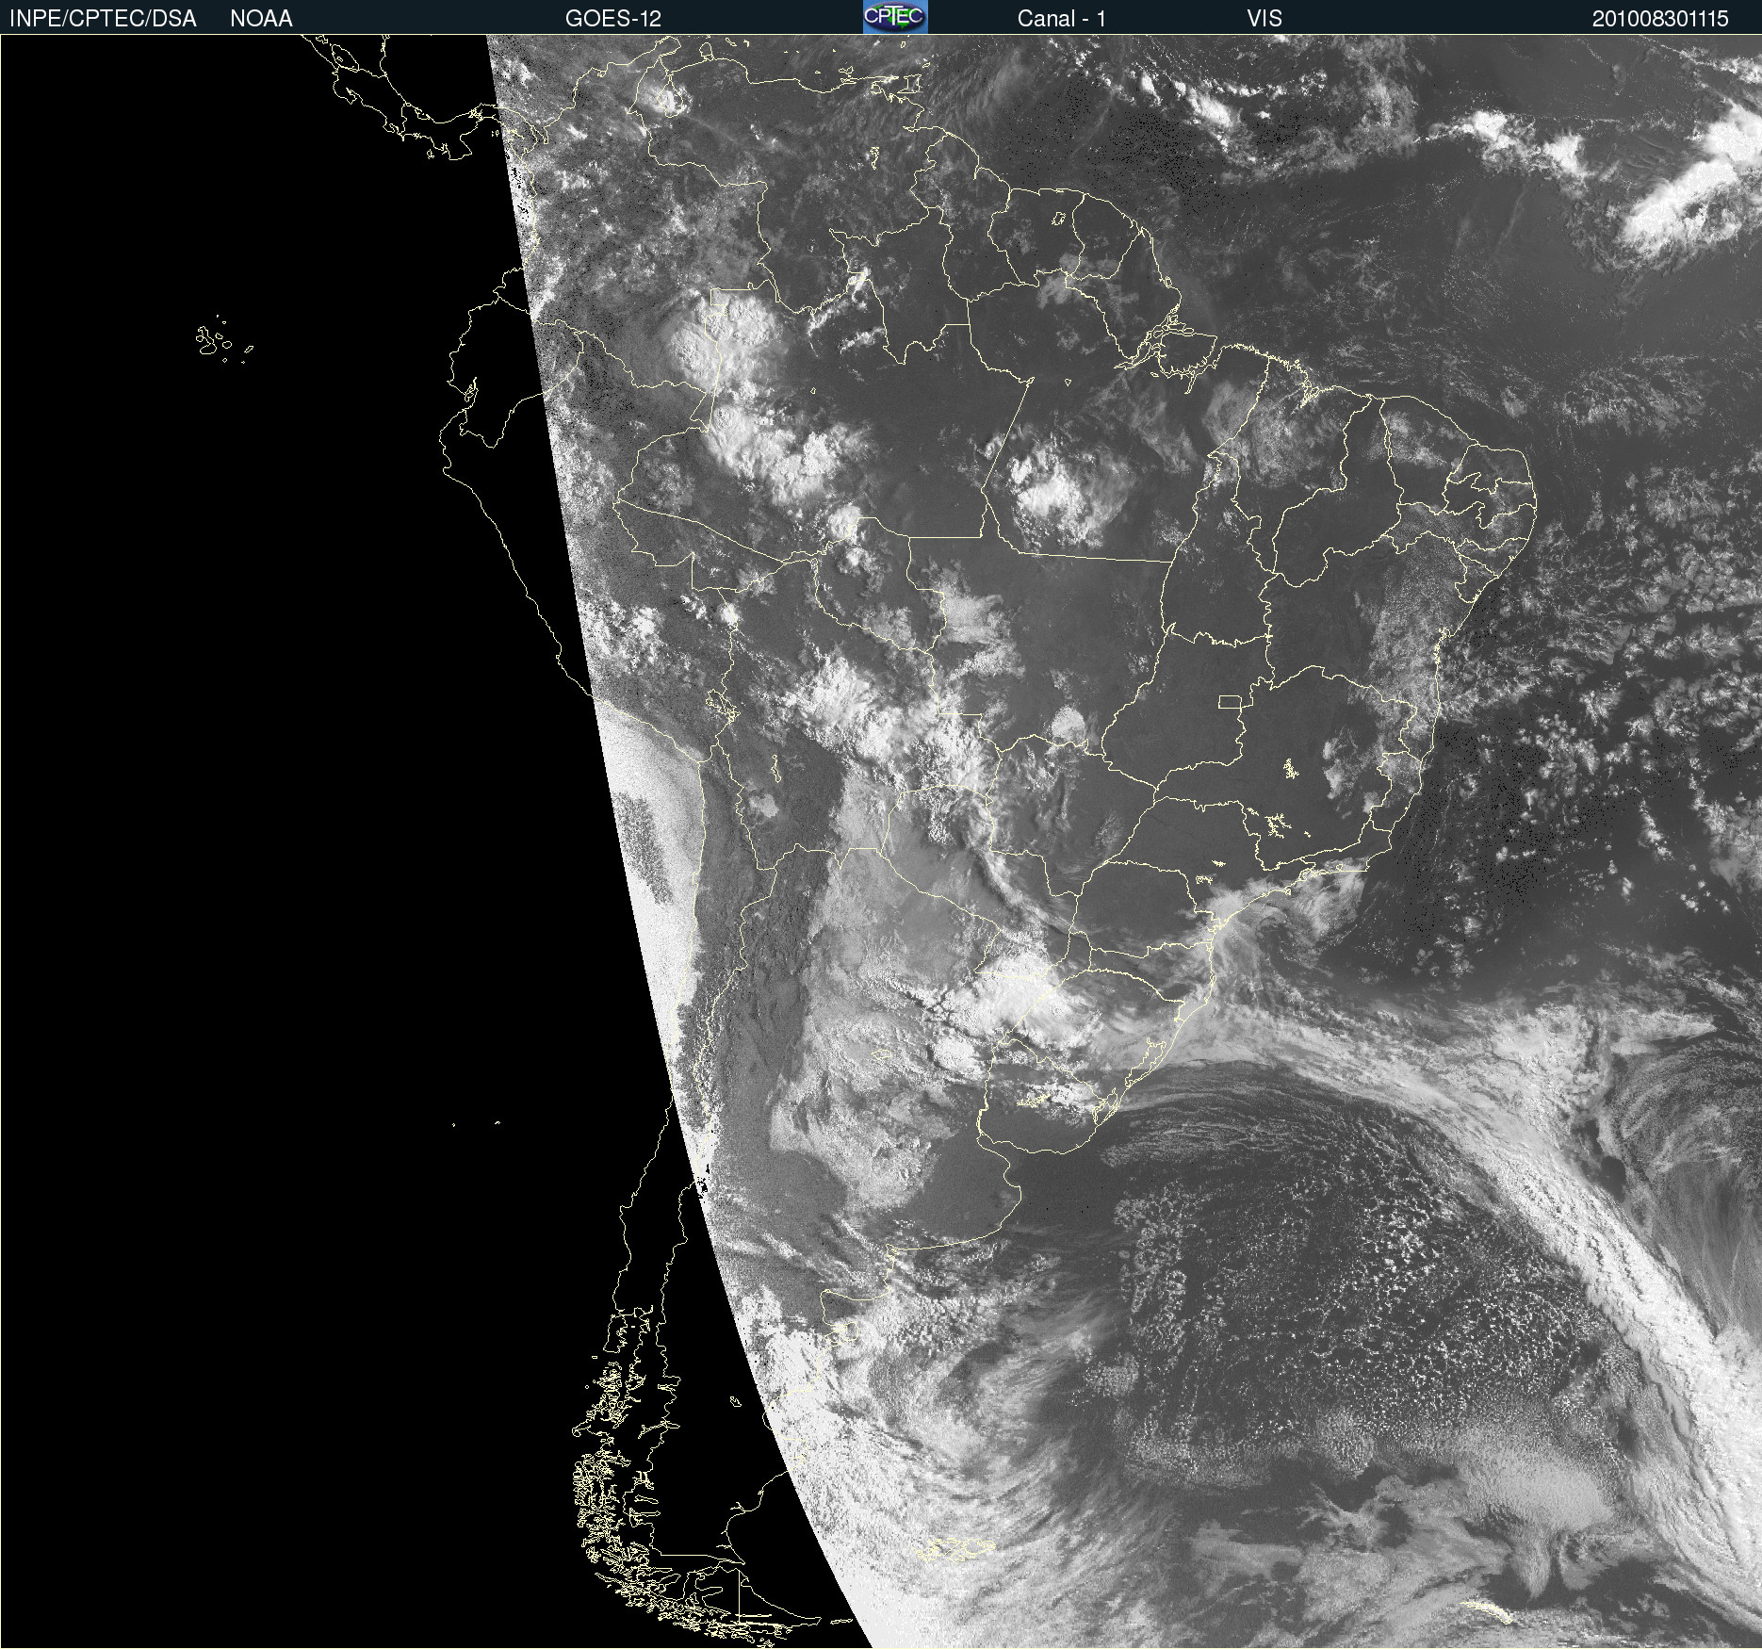Click the GOES-12 satellite label
Image resolution: width=1762 pixels, height=1649 pixels.
pyautogui.click(x=613, y=19)
